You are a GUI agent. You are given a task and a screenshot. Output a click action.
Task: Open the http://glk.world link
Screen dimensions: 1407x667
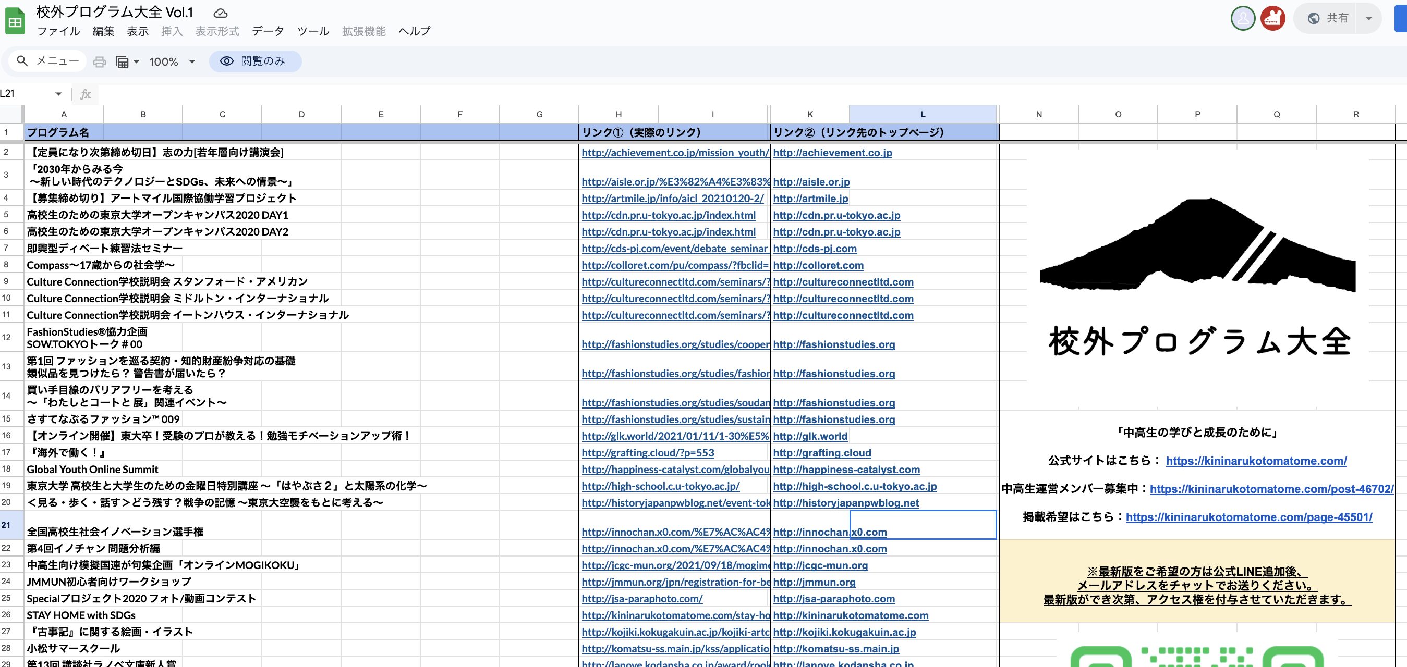(x=810, y=436)
